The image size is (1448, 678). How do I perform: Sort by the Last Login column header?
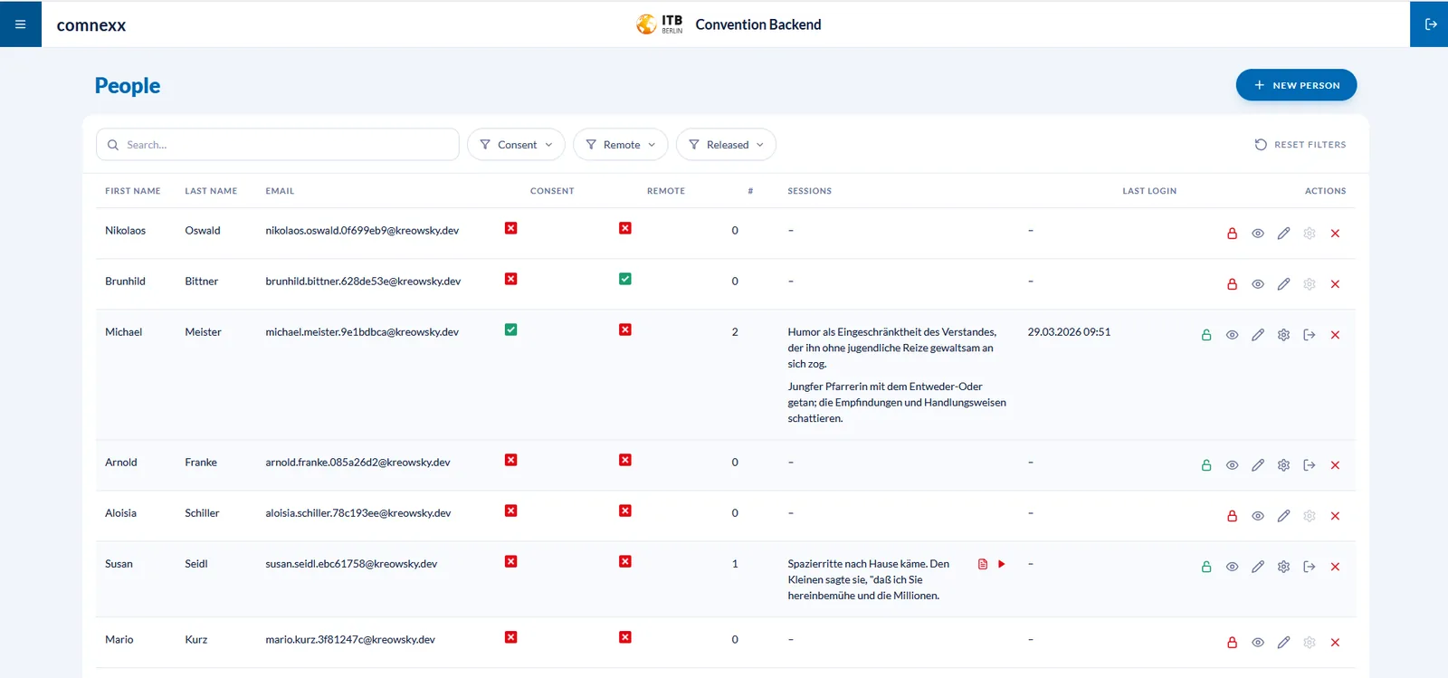(1149, 191)
